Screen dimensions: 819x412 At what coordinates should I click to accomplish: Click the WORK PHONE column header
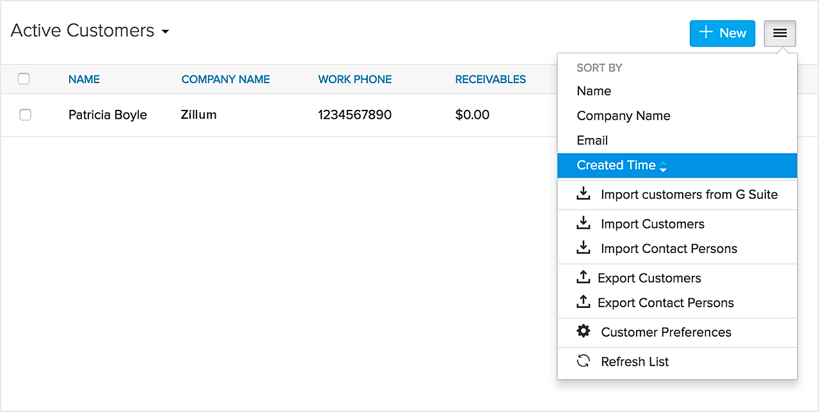[x=354, y=80]
